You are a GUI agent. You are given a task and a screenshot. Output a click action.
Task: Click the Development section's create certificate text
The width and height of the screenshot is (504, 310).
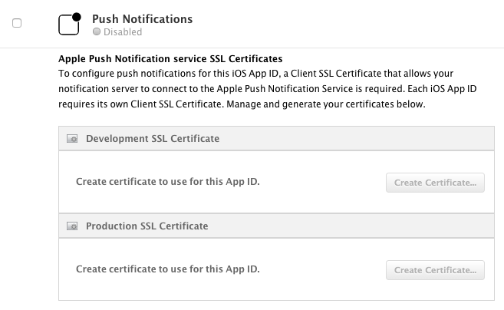coord(168,182)
